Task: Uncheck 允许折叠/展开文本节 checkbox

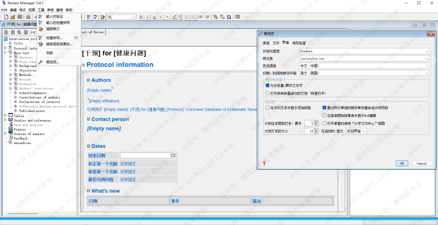Action: 268,86
